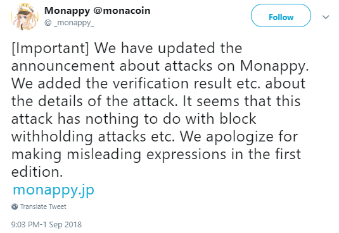Click the globe icon beside Translate Tweet
The width and height of the screenshot is (339, 233).
(15, 206)
